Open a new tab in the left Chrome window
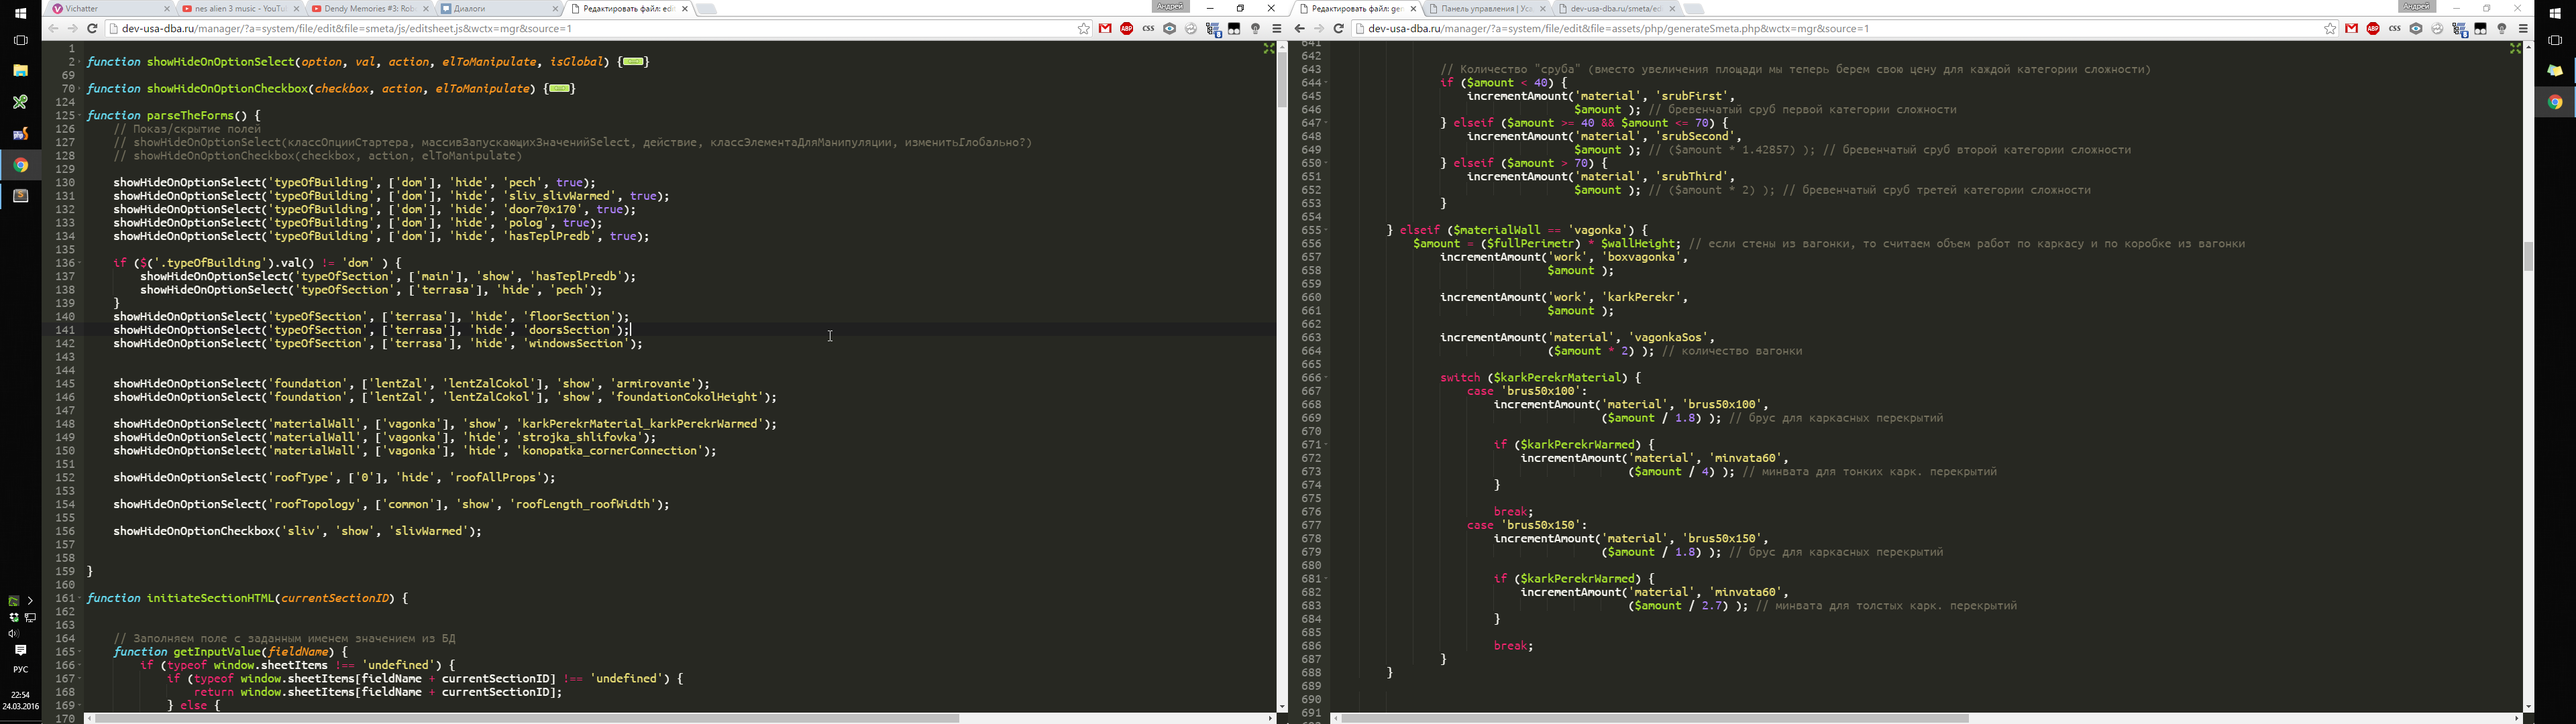This screenshot has width=2576, height=724. [x=707, y=9]
